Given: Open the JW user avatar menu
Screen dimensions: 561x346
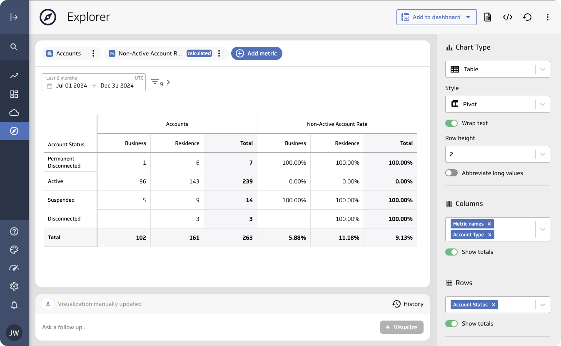Looking at the screenshot, I should pyautogui.click(x=14, y=333).
